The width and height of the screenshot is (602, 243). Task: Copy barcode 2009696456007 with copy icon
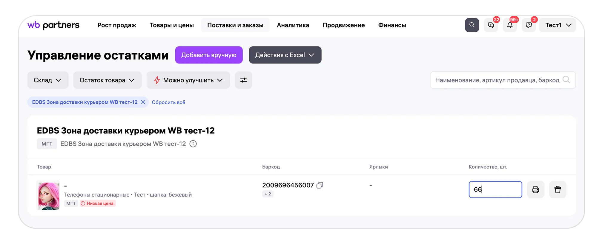(320, 185)
